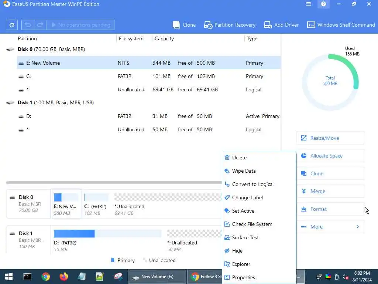Click Disk 0 unallocated block in disk map

(167, 204)
